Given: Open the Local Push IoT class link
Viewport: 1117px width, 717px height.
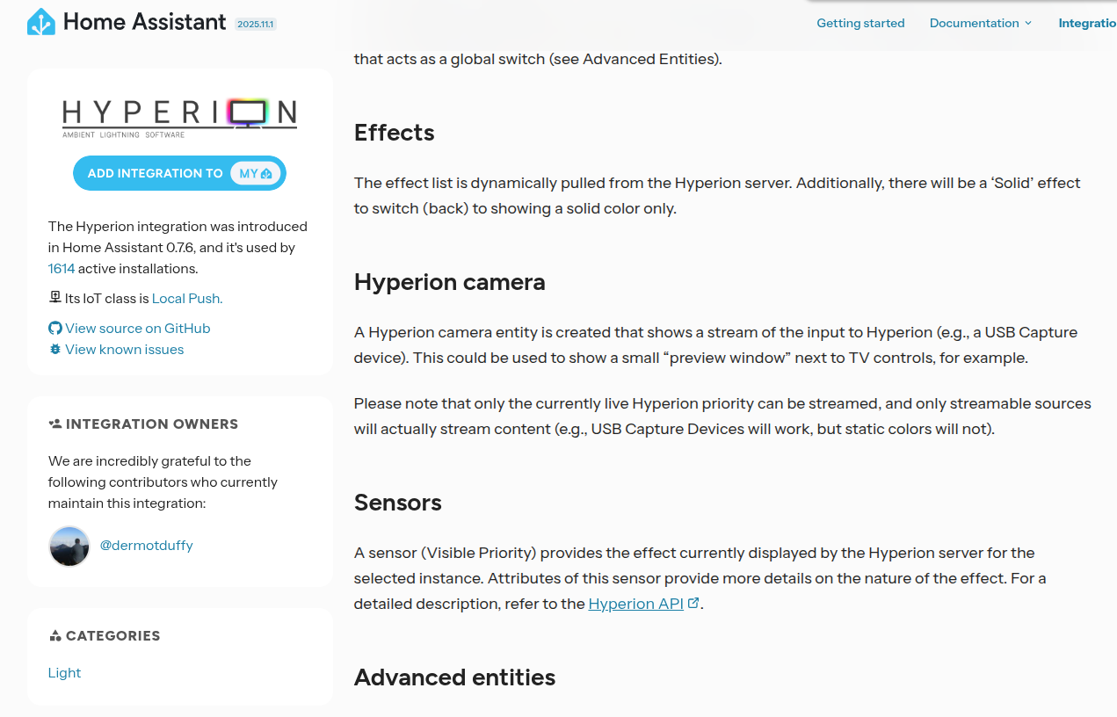Looking at the screenshot, I should [187, 298].
